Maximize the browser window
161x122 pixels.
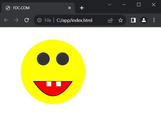click(139, 5)
